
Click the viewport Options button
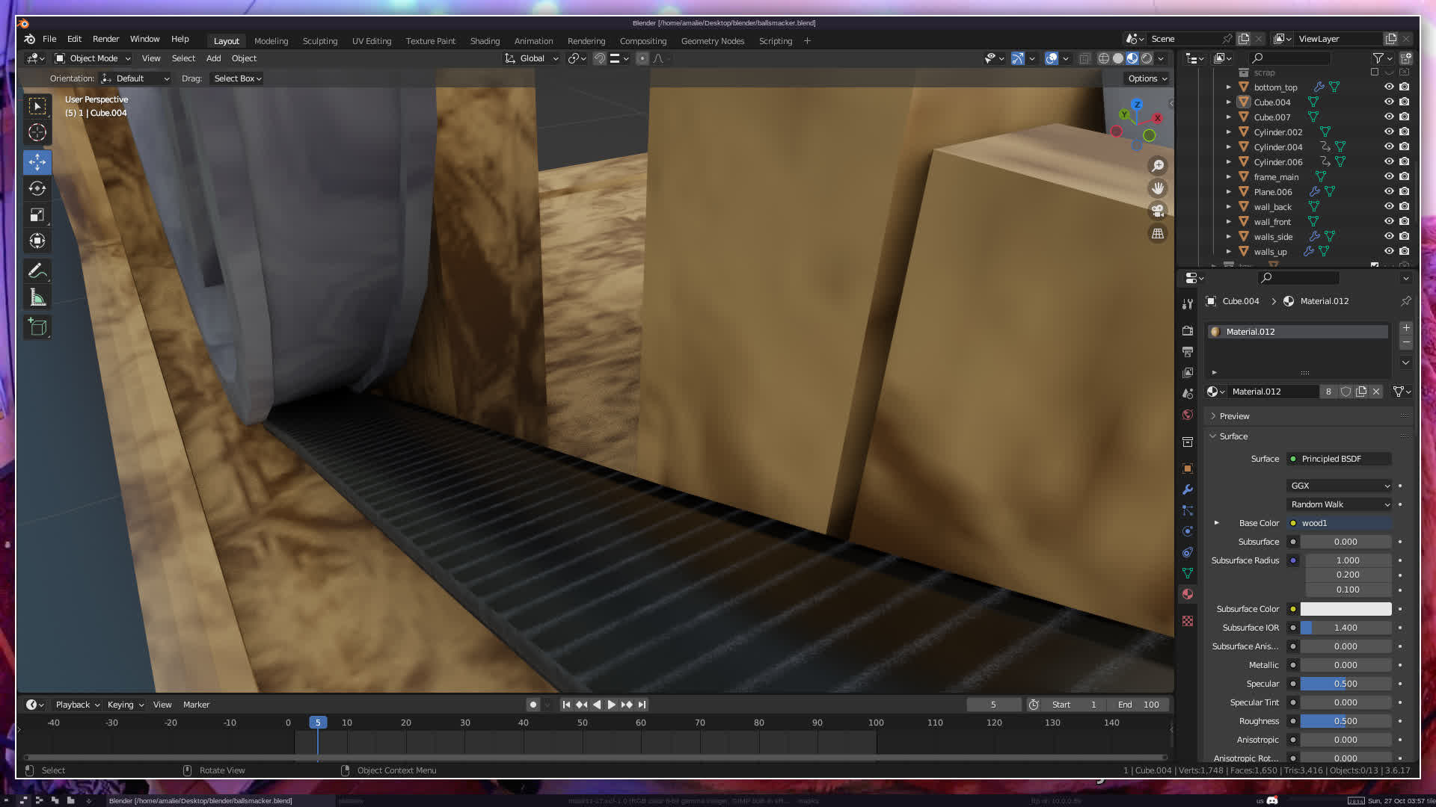tap(1147, 78)
